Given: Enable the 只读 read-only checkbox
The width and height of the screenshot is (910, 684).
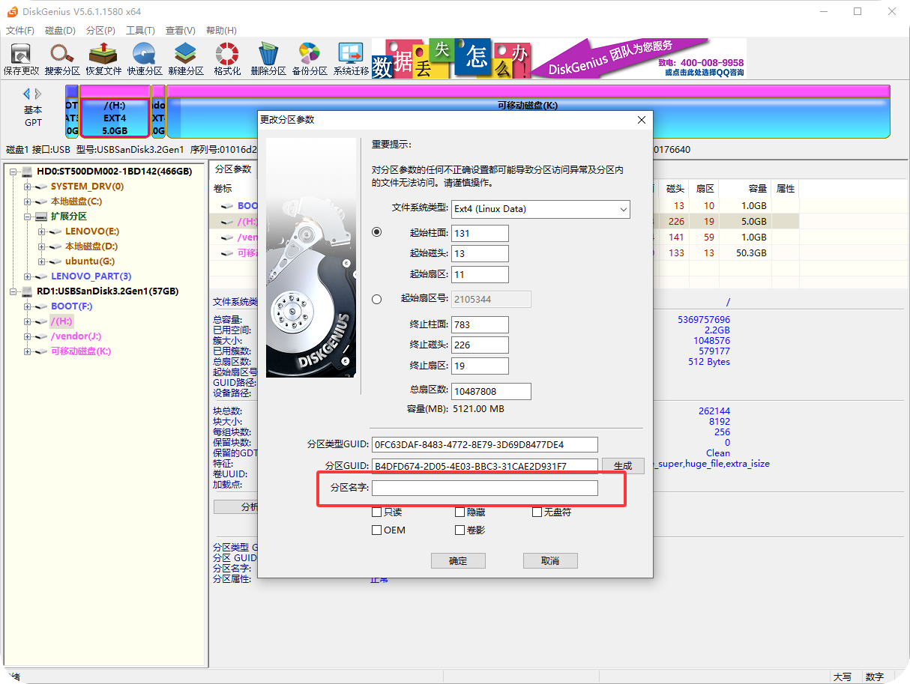Looking at the screenshot, I should click(377, 512).
